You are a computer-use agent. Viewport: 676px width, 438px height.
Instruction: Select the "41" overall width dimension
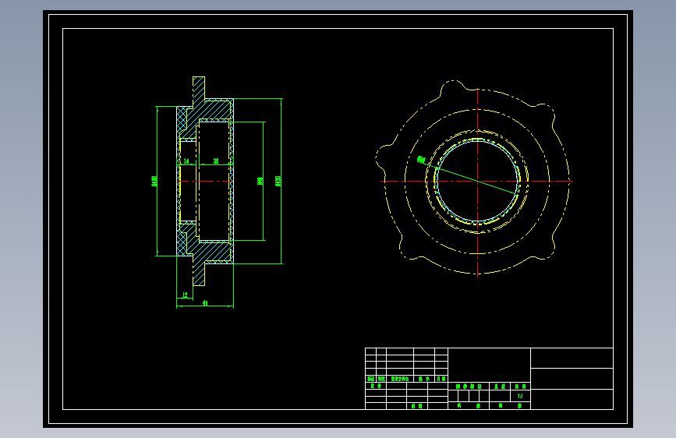pyautogui.click(x=205, y=303)
